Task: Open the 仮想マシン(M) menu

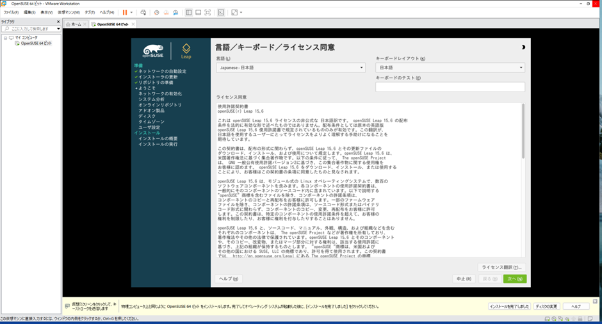Action: pos(69,12)
